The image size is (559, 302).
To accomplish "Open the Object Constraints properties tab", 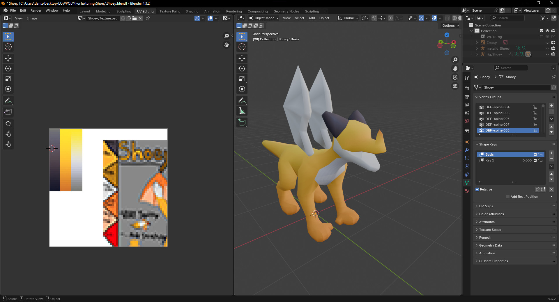I will tap(467, 175).
